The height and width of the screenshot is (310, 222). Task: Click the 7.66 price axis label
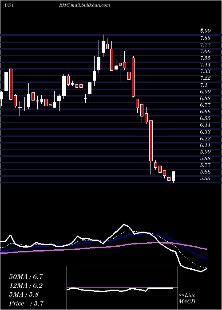tap(205, 51)
